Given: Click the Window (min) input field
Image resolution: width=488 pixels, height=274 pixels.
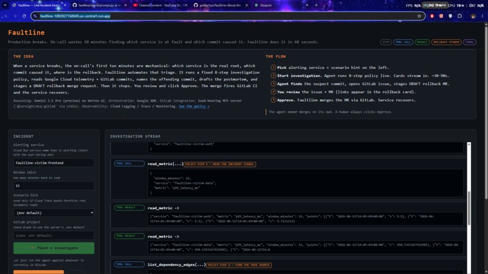Looking at the screenshot, I should (x=53, y=186).
